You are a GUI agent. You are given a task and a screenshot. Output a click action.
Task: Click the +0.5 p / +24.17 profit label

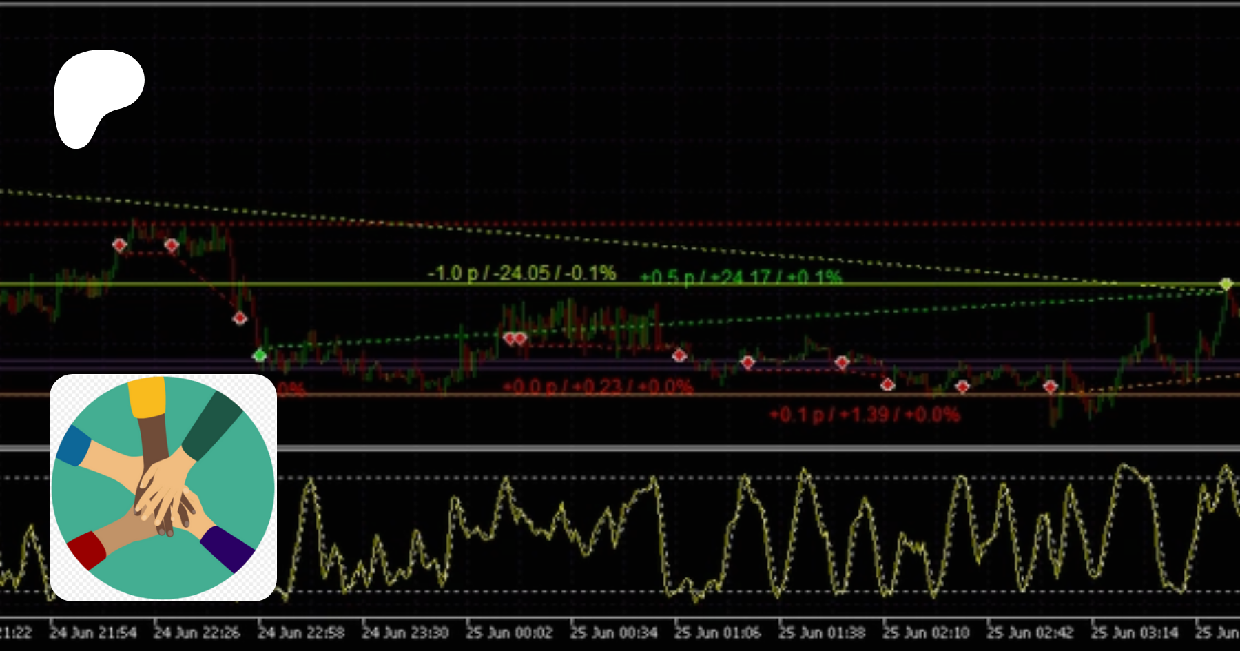[741, 277]
